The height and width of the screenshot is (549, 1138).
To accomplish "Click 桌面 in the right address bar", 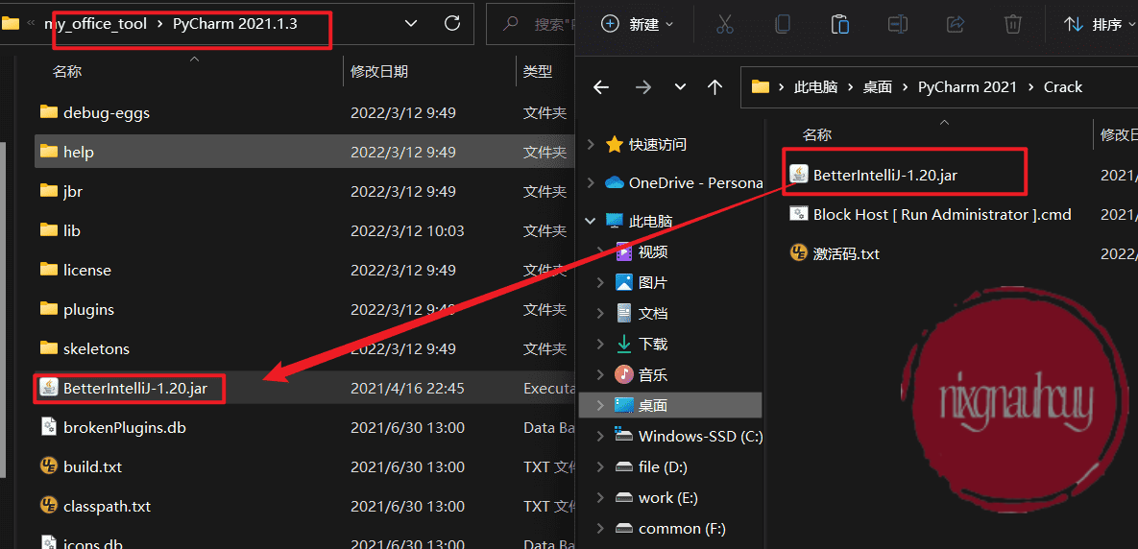I will (878, 87).
